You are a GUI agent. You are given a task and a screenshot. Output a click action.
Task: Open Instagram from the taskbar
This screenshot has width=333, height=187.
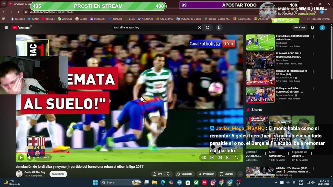213,183
